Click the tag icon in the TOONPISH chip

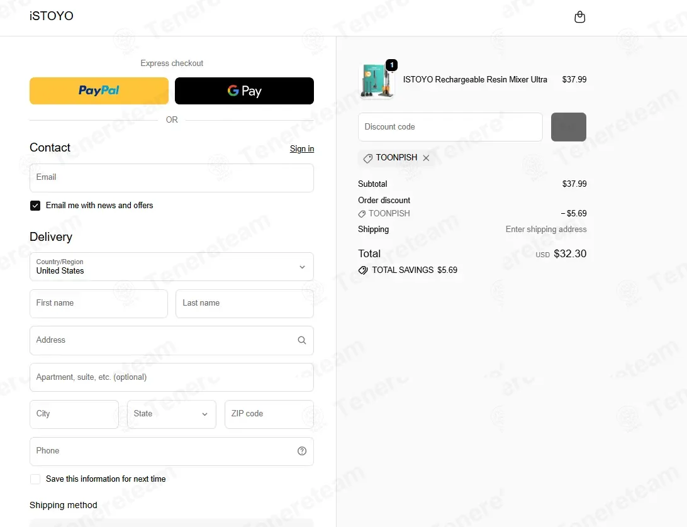[x=368, y=158]
